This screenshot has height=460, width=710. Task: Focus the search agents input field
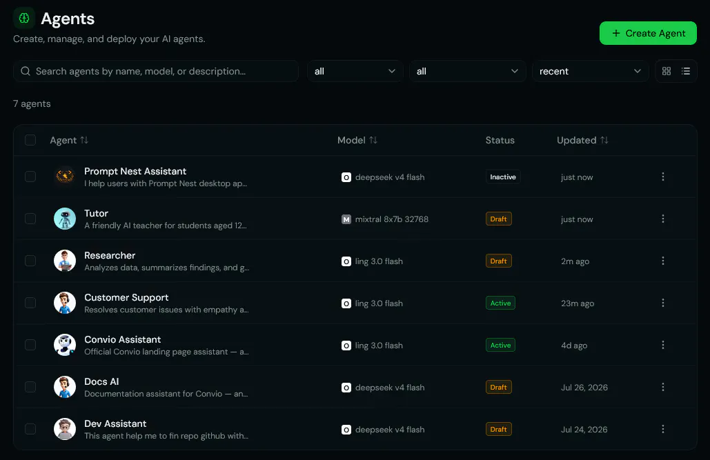(x=156, y=71)
